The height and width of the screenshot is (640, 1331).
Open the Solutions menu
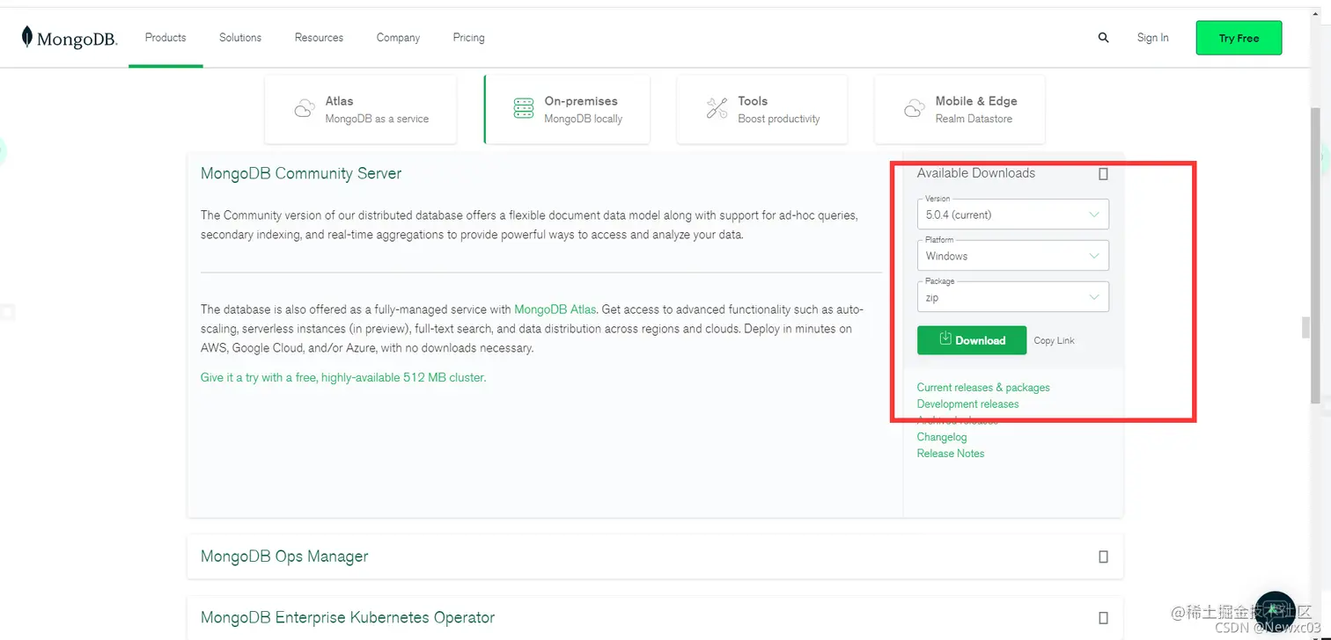240,38
